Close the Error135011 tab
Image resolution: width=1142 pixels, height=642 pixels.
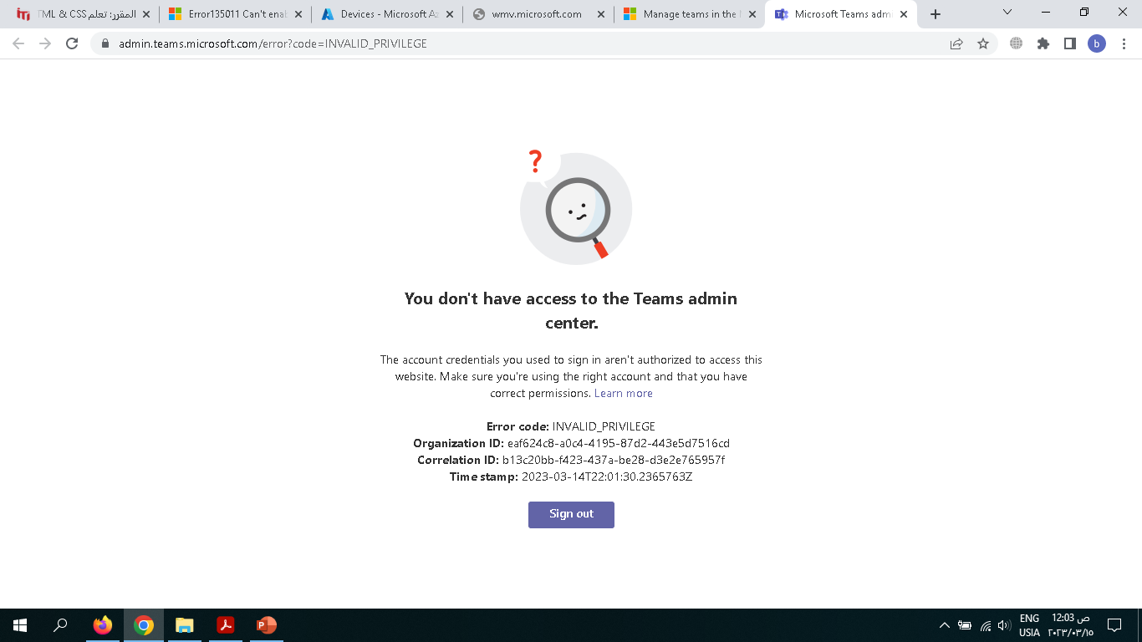tap(298, 14)
